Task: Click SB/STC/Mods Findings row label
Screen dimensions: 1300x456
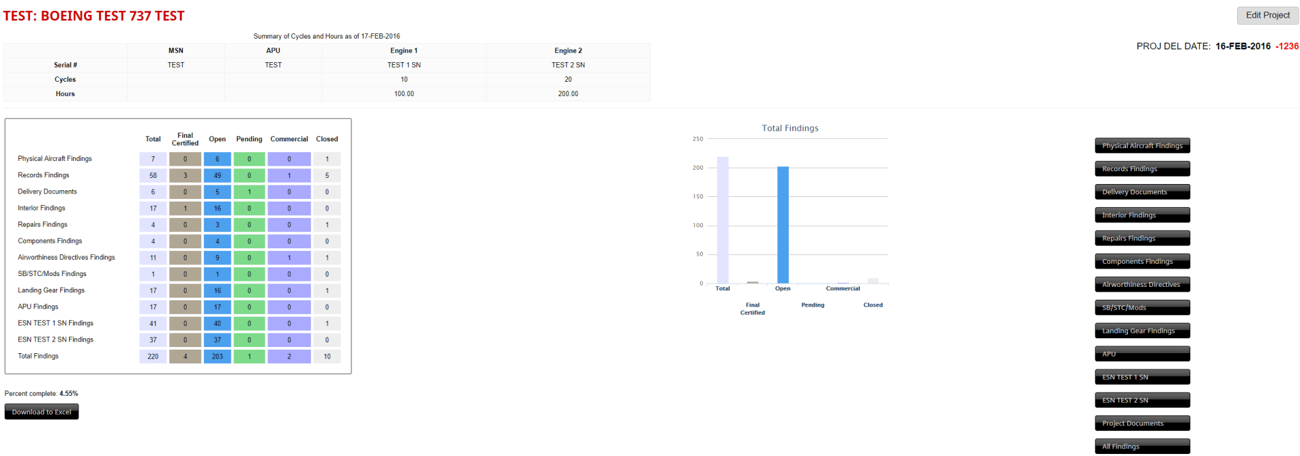Action: pos(52,273)
